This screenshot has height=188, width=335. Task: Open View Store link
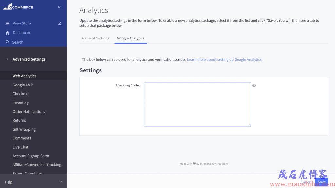[22, 23]
